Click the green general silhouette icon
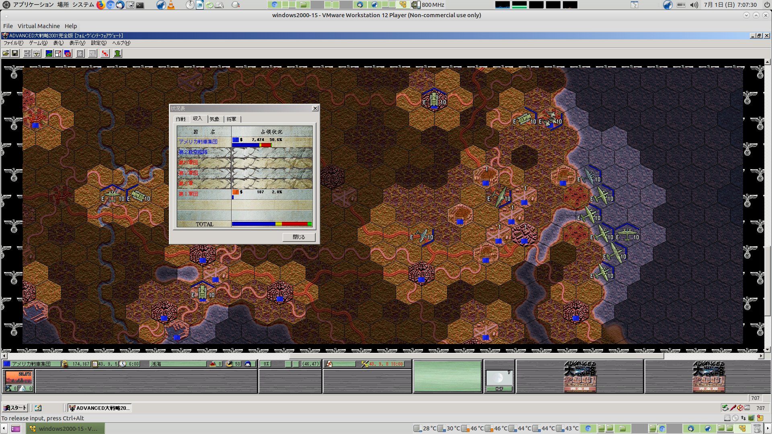Viewport: 772px width, 434px height. tap(117, 53)
